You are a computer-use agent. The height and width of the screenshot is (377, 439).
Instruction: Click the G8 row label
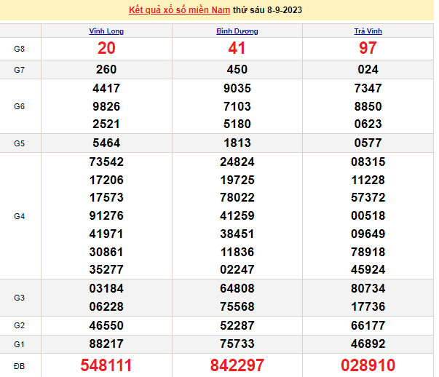[20, 49]
